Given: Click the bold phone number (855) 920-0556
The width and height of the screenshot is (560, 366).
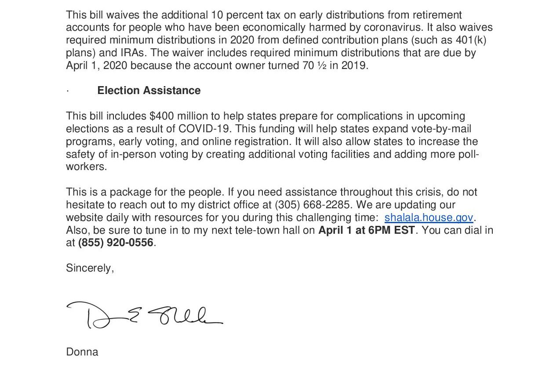Looking at the screenshot, I should [x=116, y=243].
